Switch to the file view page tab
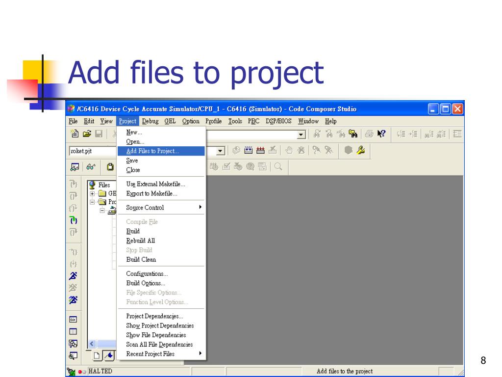The height and width of the screenshot is (377, 502). (97, 355)
